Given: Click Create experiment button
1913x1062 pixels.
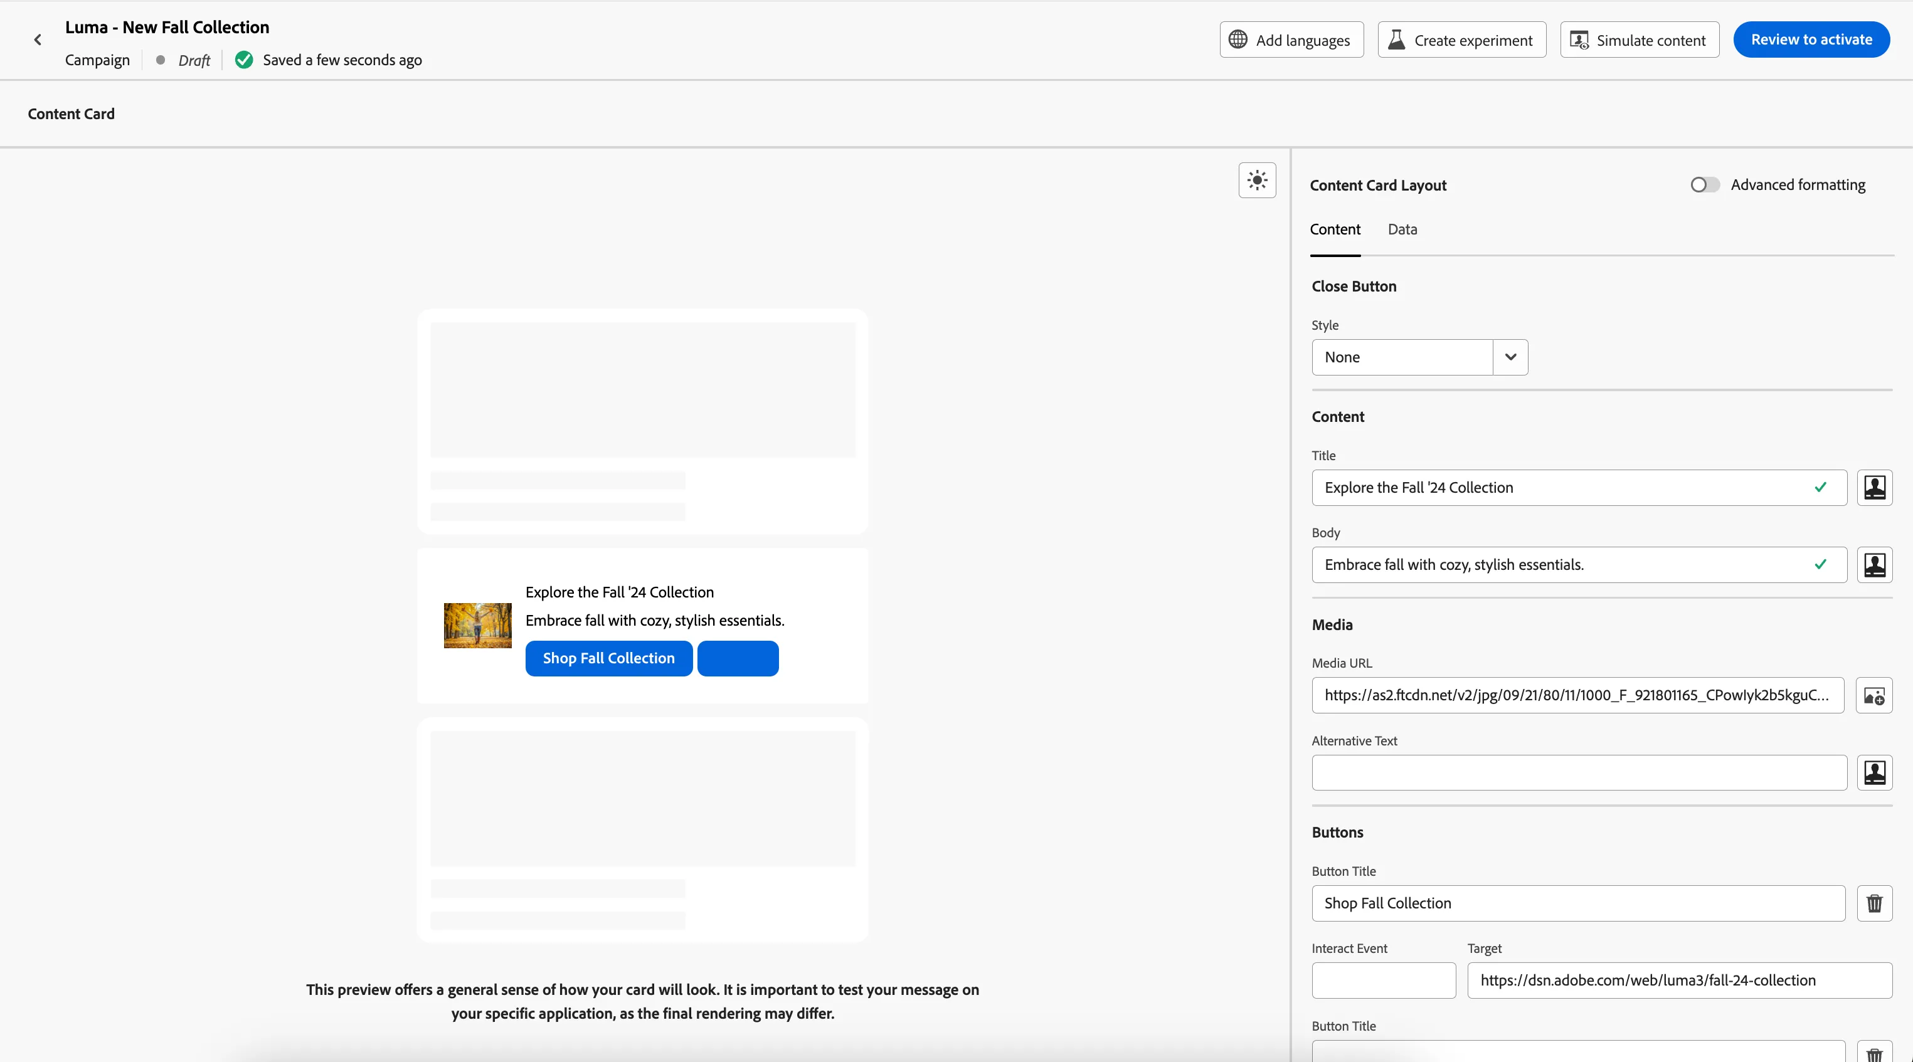Looking at the screenshot, I should pyautogui.click(x=1461, y=40).
